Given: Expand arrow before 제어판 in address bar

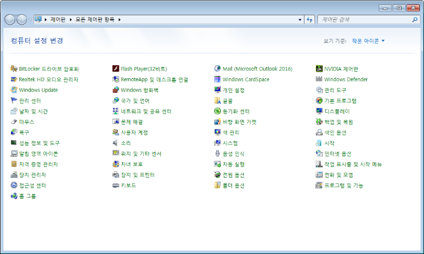Looking at the screenshot, I should pyautogui.click(x=45, y=19).
